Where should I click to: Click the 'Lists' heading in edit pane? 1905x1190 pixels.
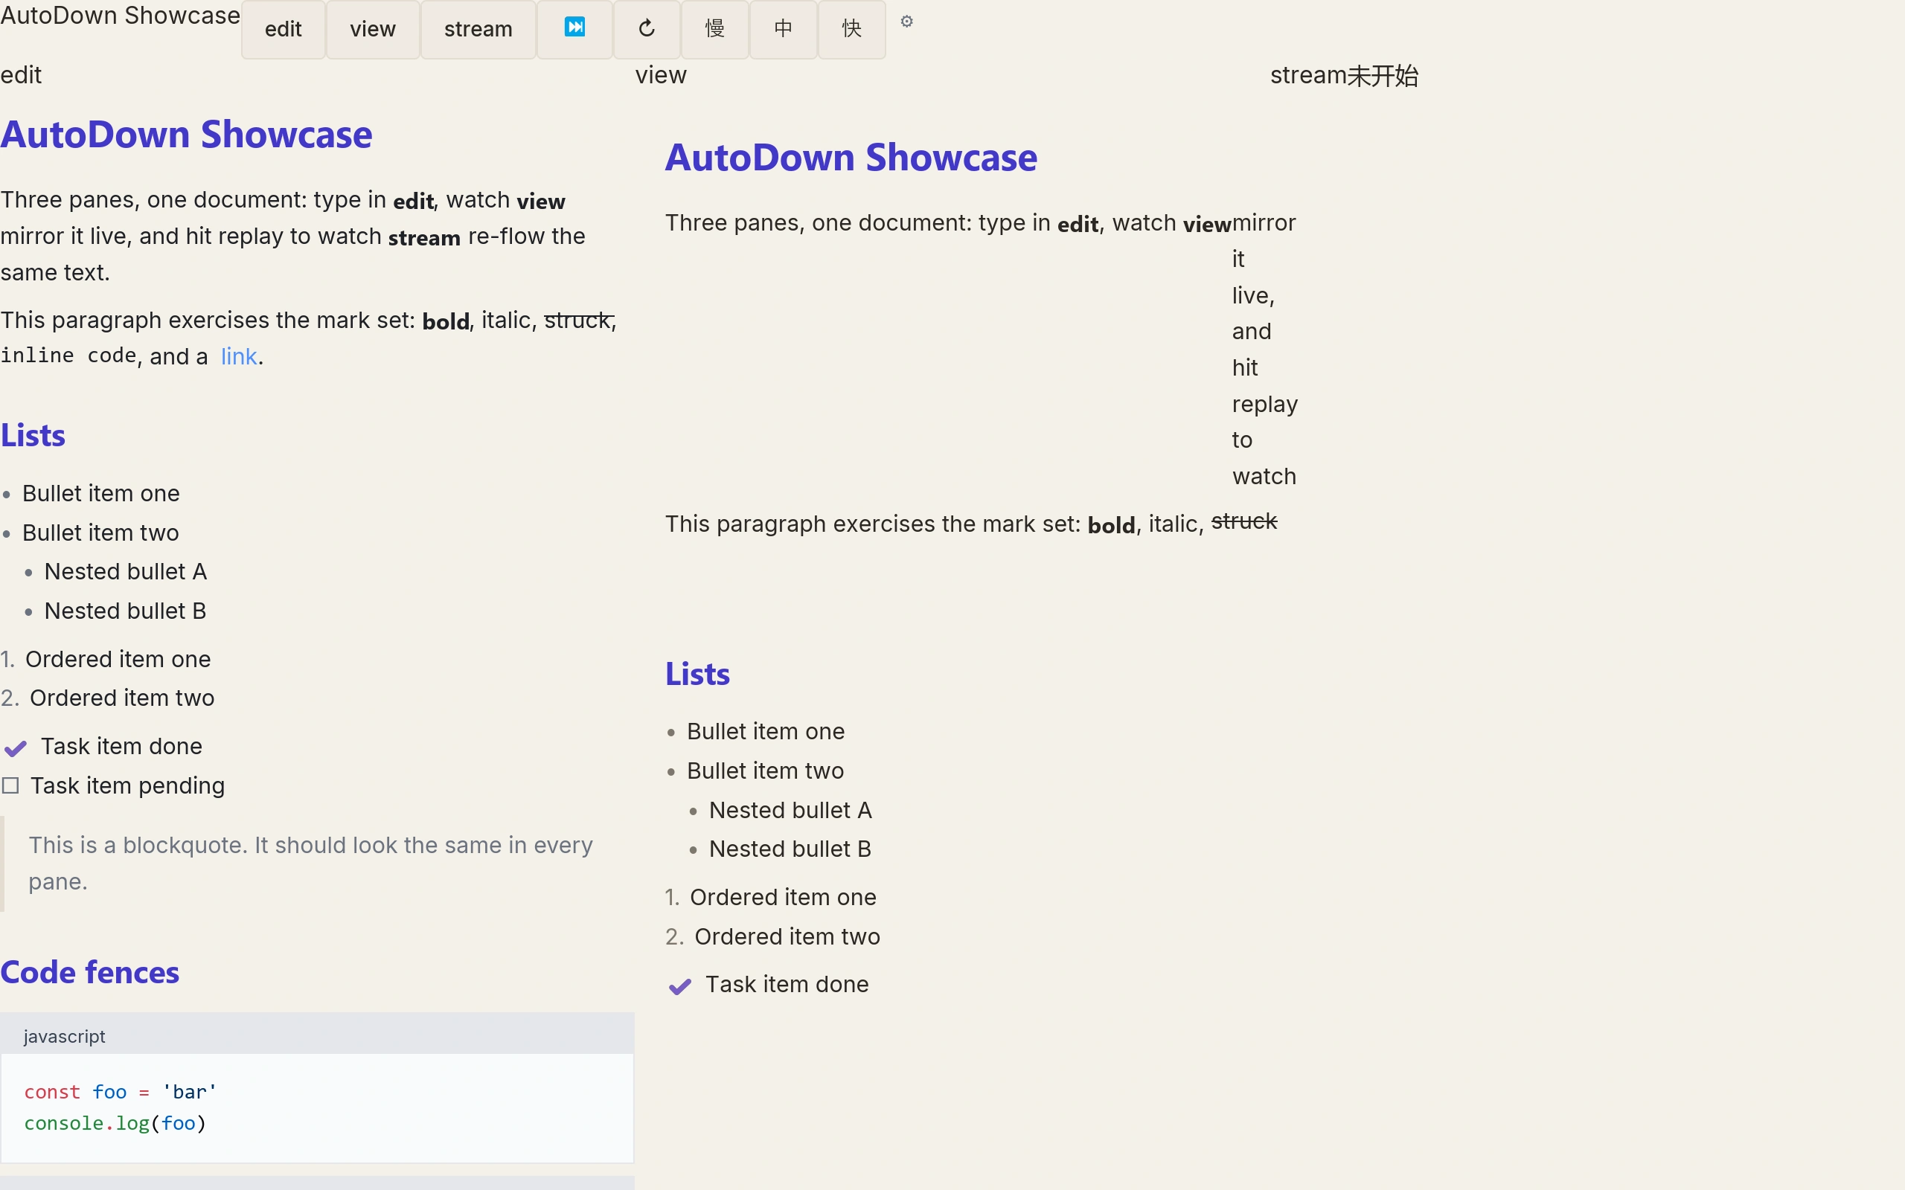tap(33, 435)
